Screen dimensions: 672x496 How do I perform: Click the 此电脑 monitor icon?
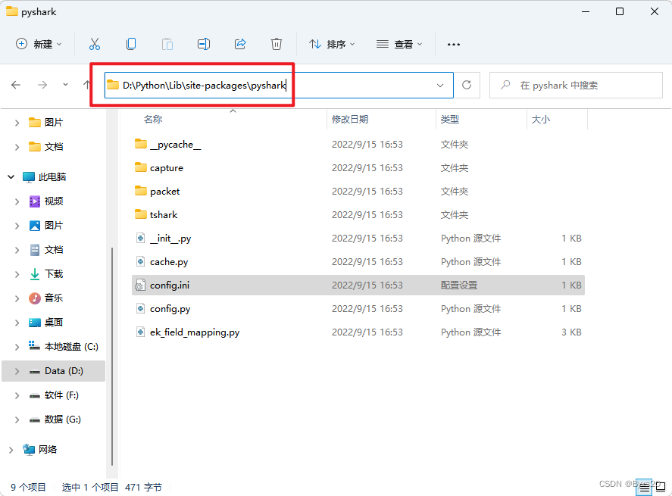point(28,177)
